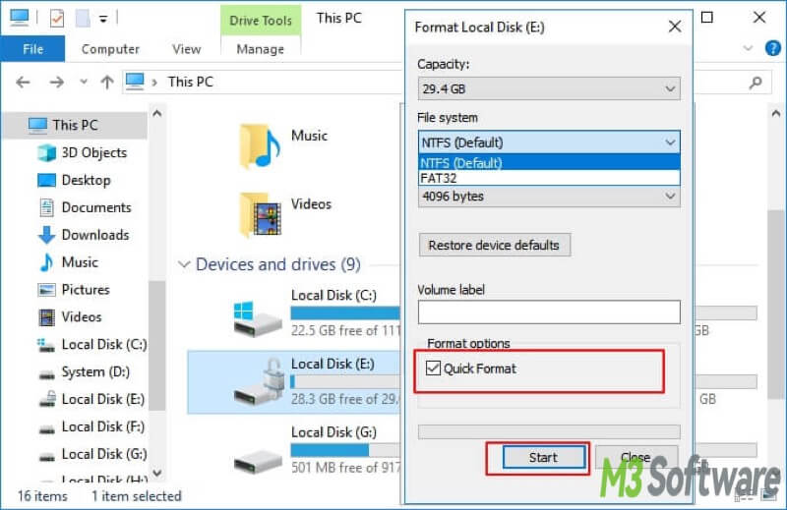Click '1 item selected' status bar text
Screen dimensions: 787x510
pos(137,496)
